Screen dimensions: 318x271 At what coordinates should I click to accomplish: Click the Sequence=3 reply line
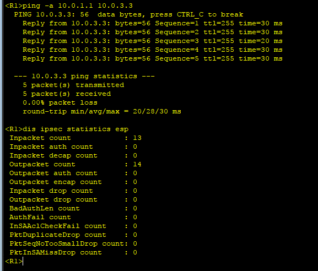(153, 41)
